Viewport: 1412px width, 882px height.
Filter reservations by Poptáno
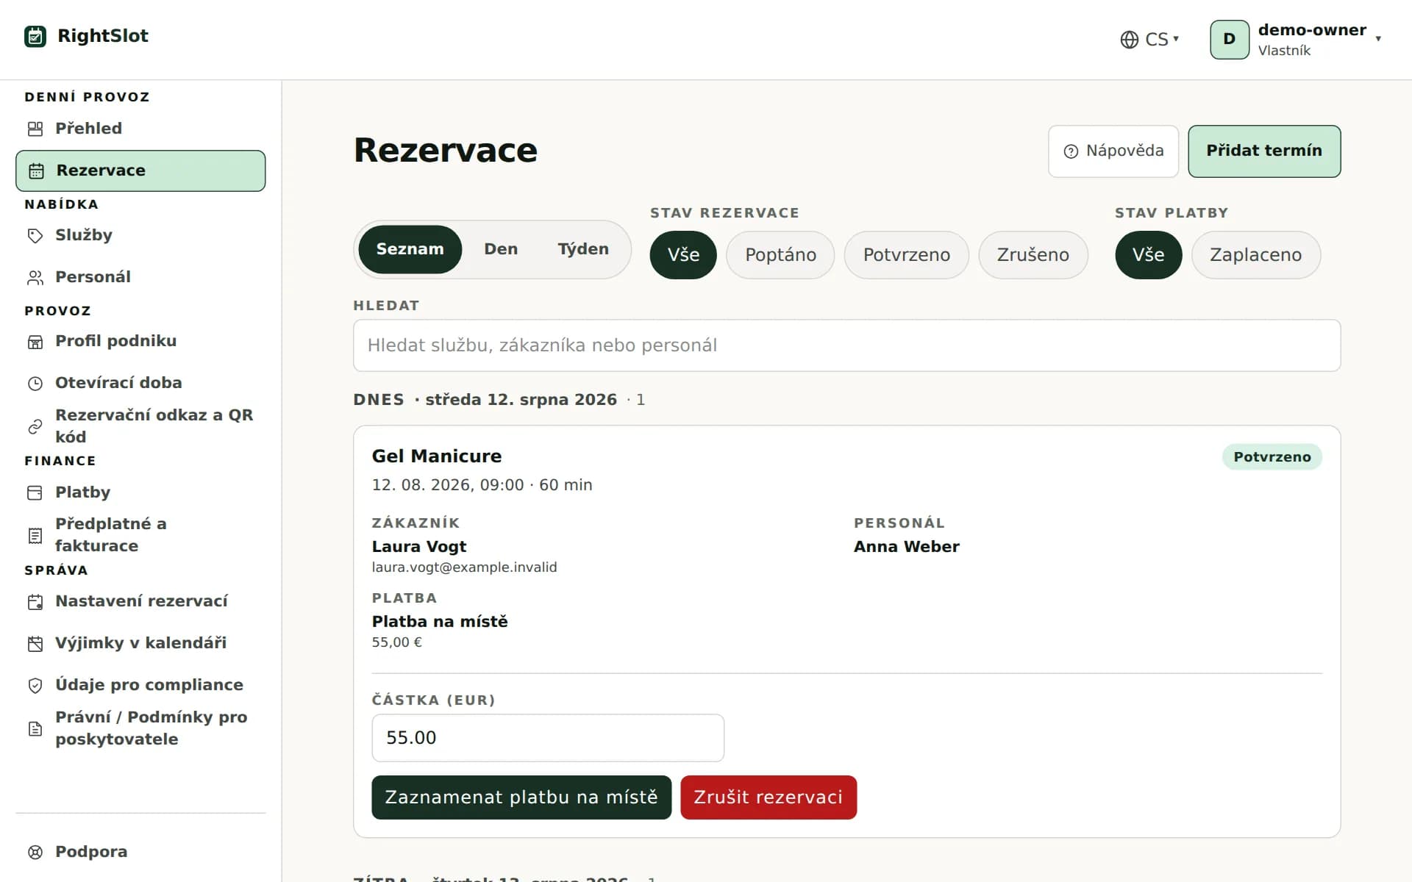tap(780, 255)
